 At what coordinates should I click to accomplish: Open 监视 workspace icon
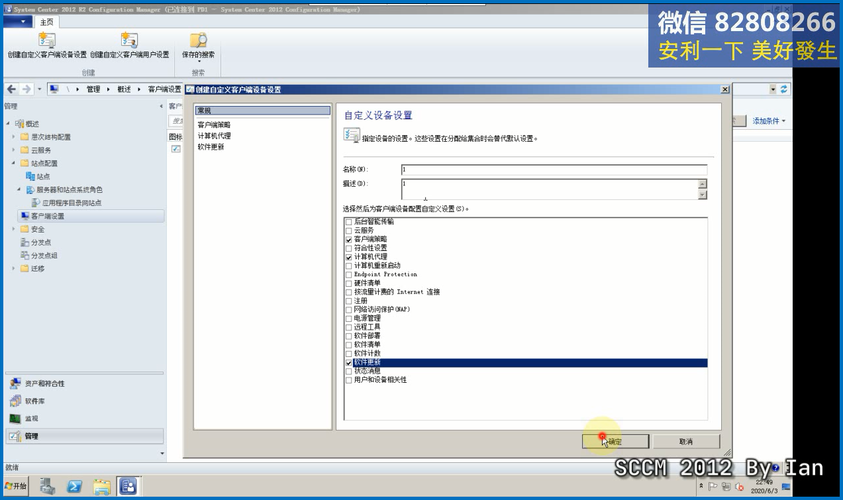coord(15,419)
